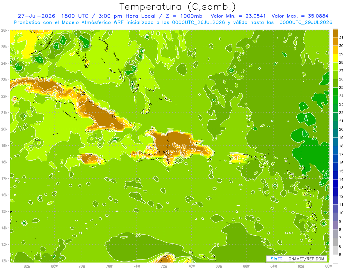Viewport: 349px width, 270px height.
Task: Click the 76W longitude axis label
Action: 109,266
